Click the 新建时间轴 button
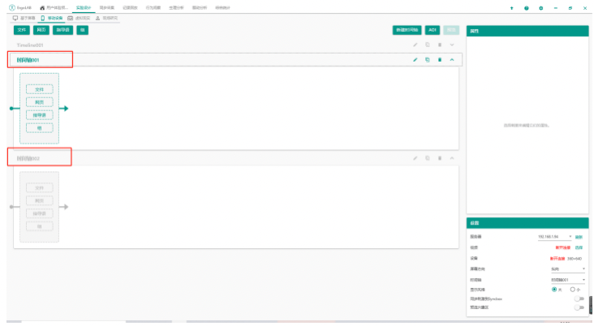Screen dimensions: 594x326 [407, 29]
